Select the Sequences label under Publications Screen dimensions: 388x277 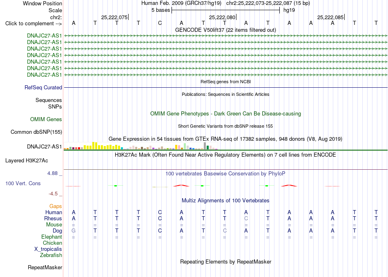coord(49,100)
